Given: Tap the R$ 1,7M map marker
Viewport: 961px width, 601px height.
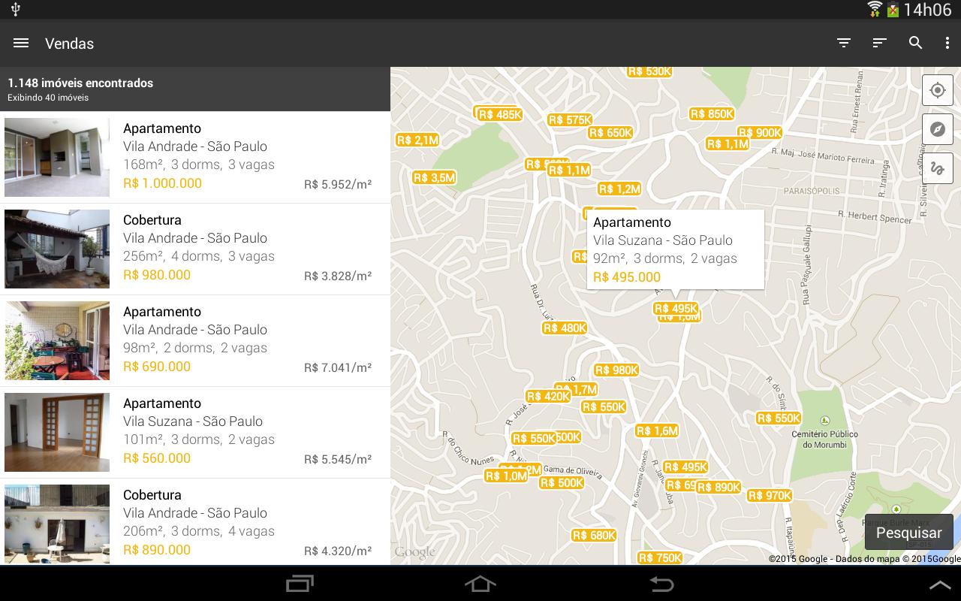Looking at the screenshot, I should pos(582,389).
